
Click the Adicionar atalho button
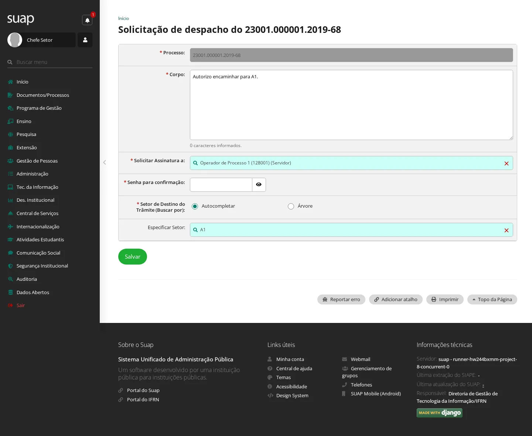coord(396,300)
